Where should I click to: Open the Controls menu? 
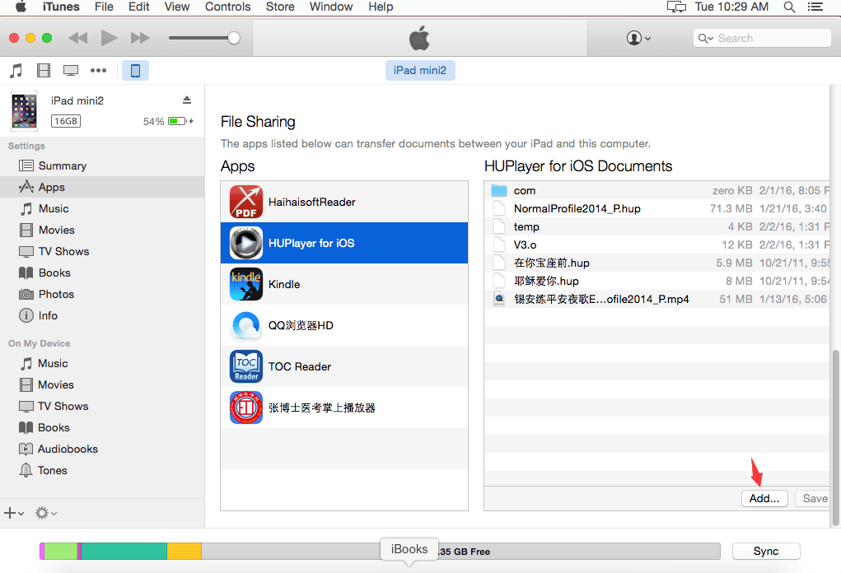[228, 7]
